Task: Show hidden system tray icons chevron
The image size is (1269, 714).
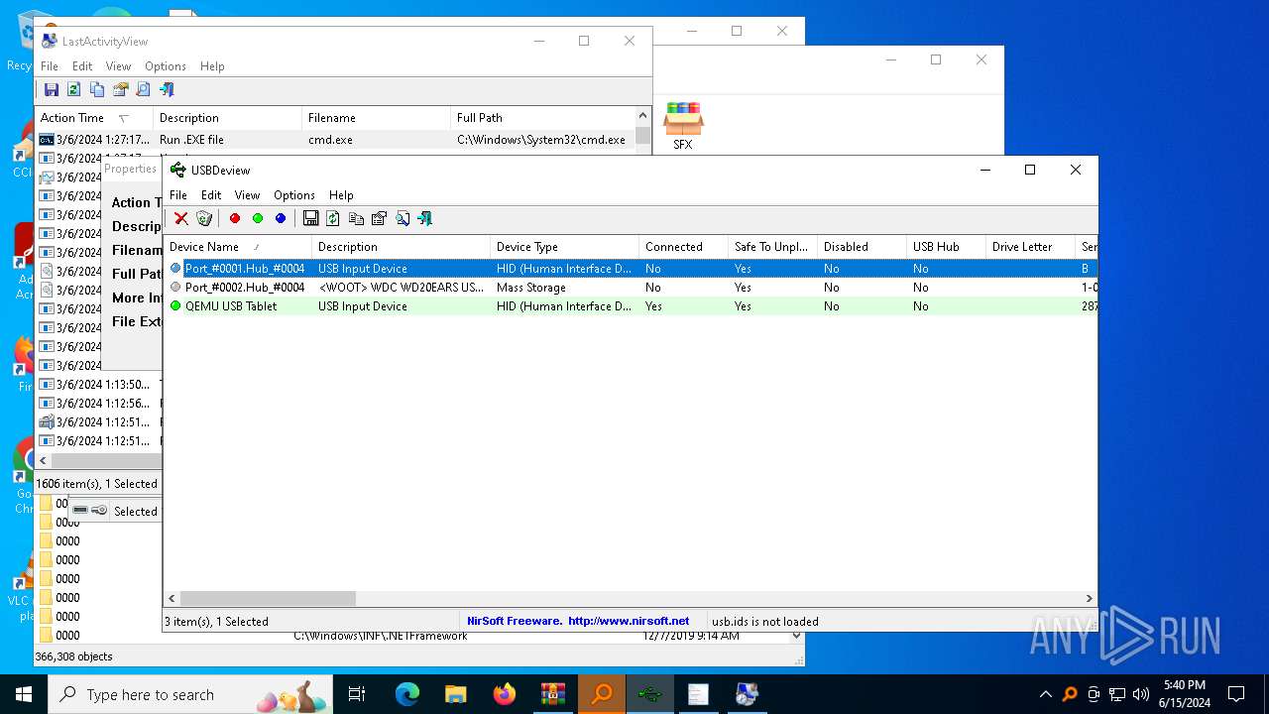Action: click(x=1045, y=694)
